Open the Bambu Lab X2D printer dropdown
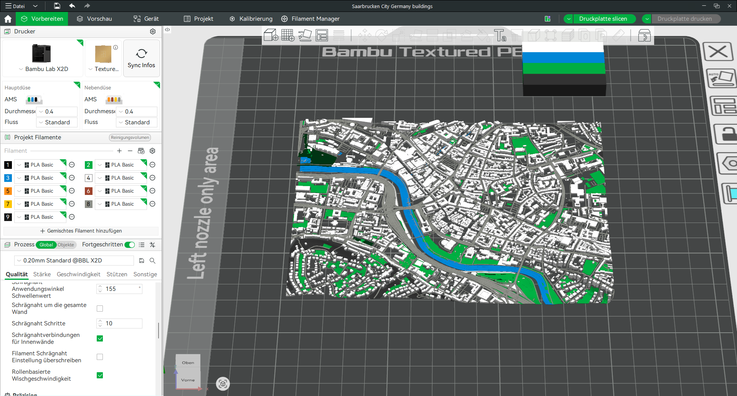Image resolution: width=737 pixels, height=396 pixels. tap(43, 69)
